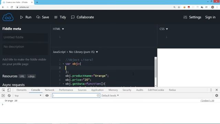Screen dimensions: 220x124
Task: Click the obj.productName="Orange" code line
Action: tap(87, 76)
